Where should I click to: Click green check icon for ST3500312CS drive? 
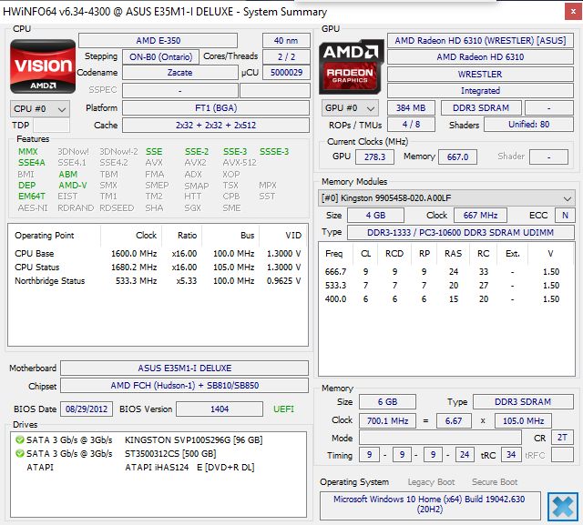[19, 453]
